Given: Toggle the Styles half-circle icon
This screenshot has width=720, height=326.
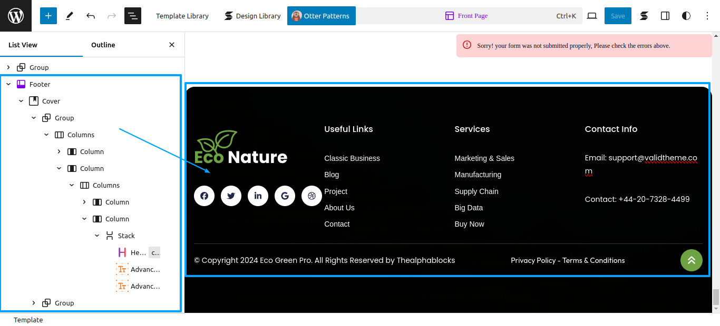Looking at the screenshot, I should tap(686, 16).
